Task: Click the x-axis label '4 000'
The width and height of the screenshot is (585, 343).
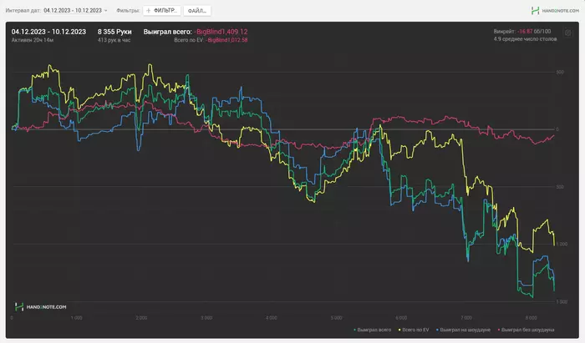Action: pos(272,318)
